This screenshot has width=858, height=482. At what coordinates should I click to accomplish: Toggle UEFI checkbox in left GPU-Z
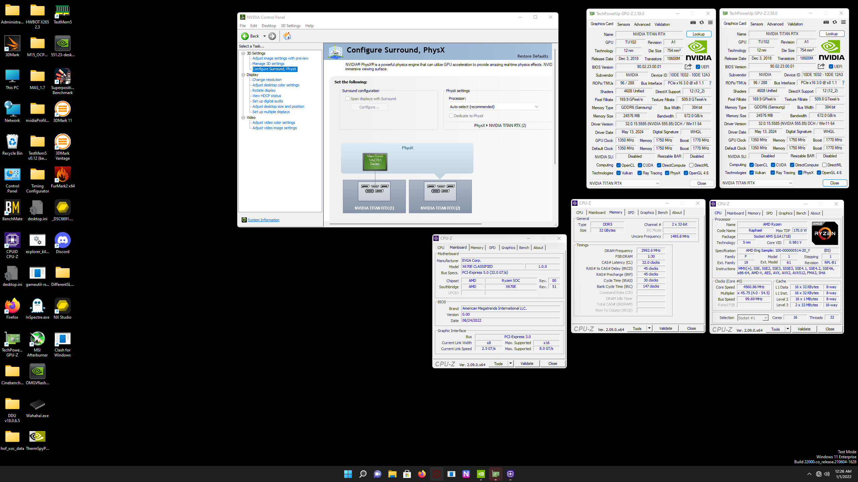click(698, 67)
